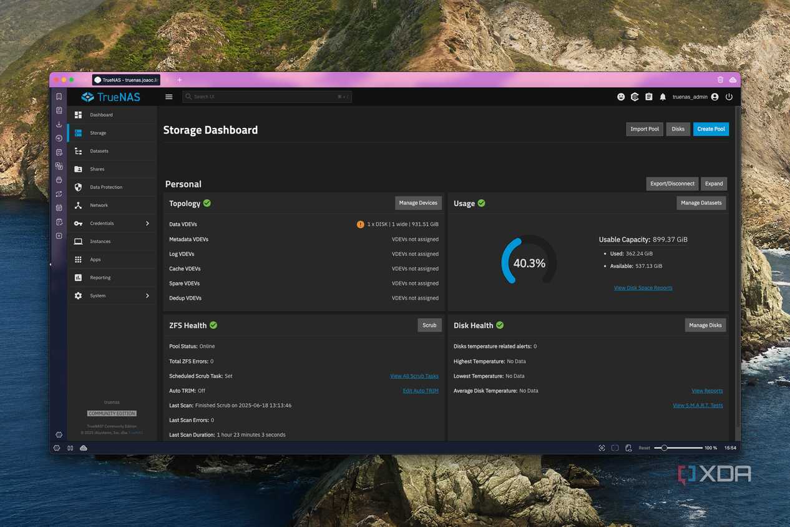
Task: Select the Data Protection shield icon
Action: (78, 187)
